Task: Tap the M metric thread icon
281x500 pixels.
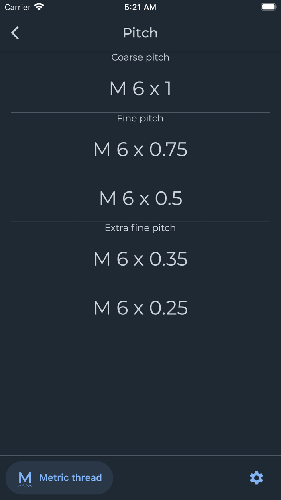Action: tap(25, 478)
